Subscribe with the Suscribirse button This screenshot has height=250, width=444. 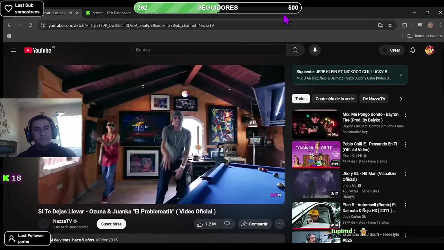(111, 224)
